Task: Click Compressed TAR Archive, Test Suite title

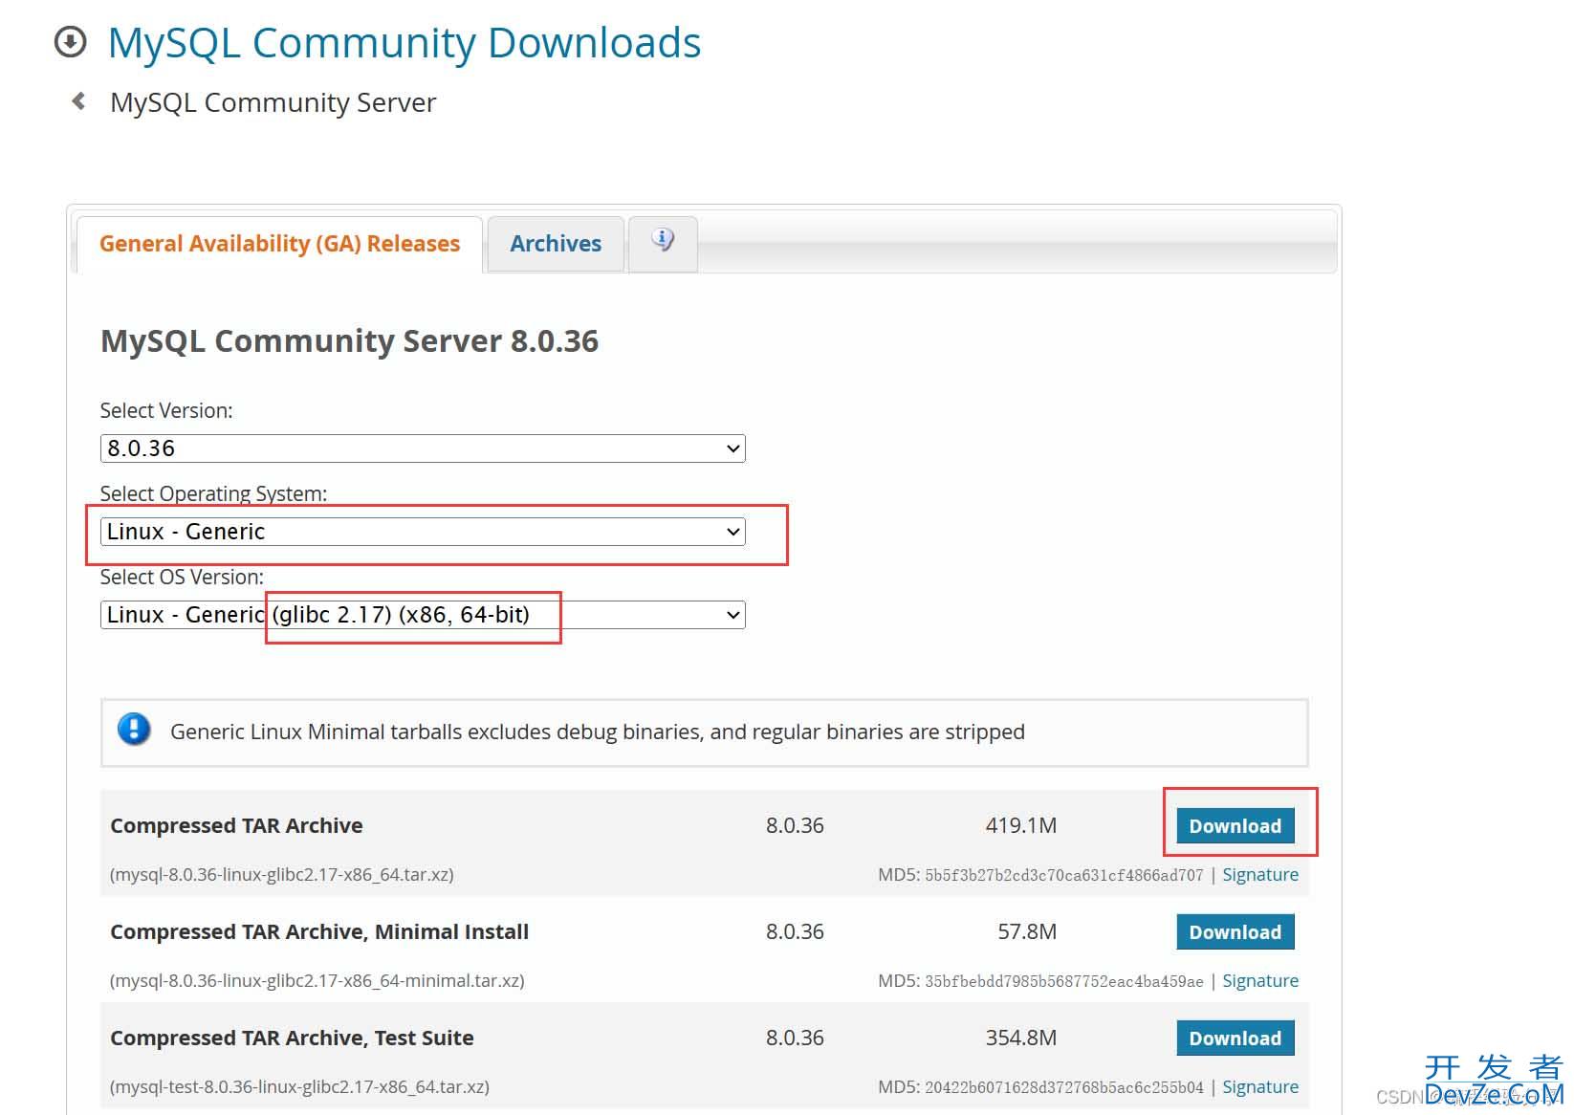Action: [292, 1038]
